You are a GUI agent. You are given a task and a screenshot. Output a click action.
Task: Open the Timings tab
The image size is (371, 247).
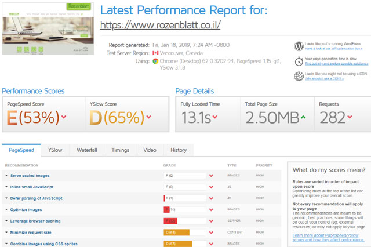pos(120,150)
